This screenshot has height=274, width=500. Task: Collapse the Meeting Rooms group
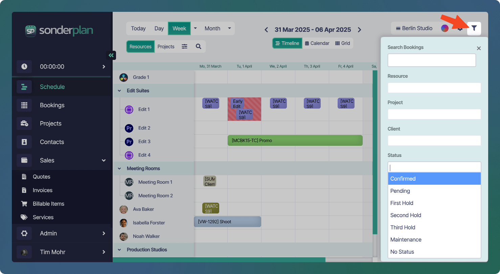pos(119,168)
